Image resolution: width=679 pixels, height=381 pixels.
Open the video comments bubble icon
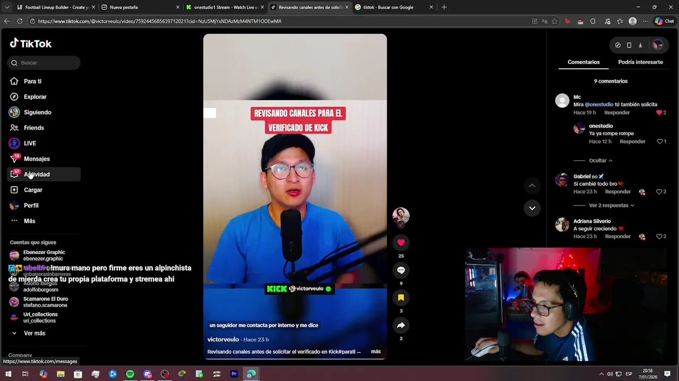pos(401,270)
